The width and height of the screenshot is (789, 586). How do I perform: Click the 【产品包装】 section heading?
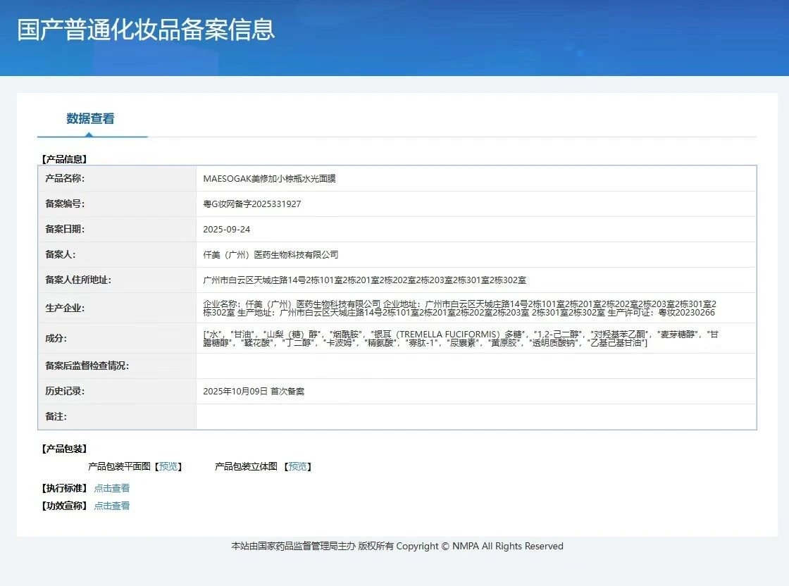pyautogui.click(x=64, y=449)
